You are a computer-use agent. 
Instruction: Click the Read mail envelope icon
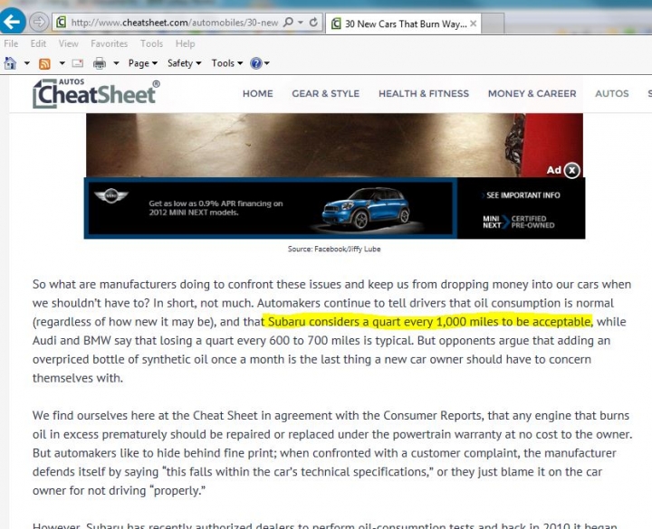point(78,63)
